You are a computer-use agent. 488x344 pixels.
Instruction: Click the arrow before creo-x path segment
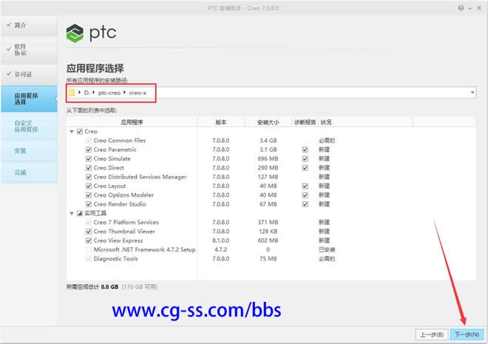tap(125, 92)
